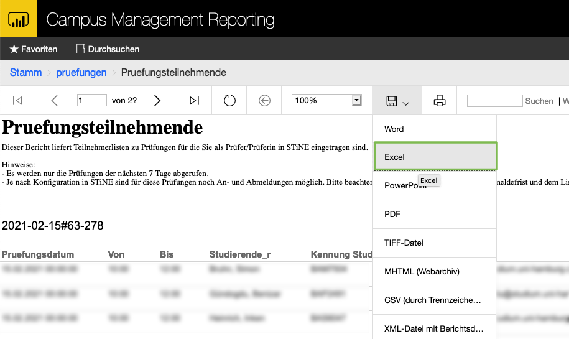Choose Excel export format
569x339 pixels.
tap(395, 157)
